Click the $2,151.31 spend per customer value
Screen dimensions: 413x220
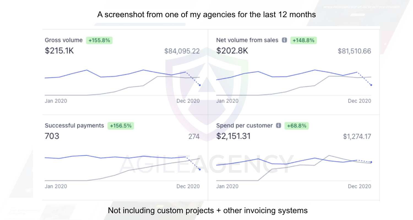[x=233, y=136]
